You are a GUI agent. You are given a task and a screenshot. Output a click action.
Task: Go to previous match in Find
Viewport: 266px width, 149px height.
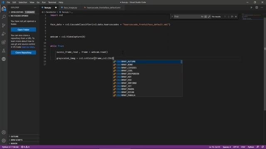(225, 17)
